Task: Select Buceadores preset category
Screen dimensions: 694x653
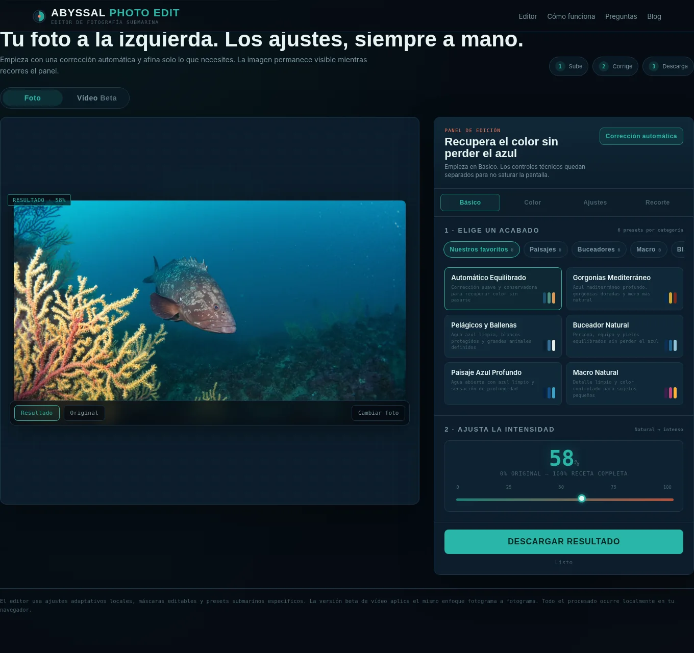Action: [x=599, y=249]
